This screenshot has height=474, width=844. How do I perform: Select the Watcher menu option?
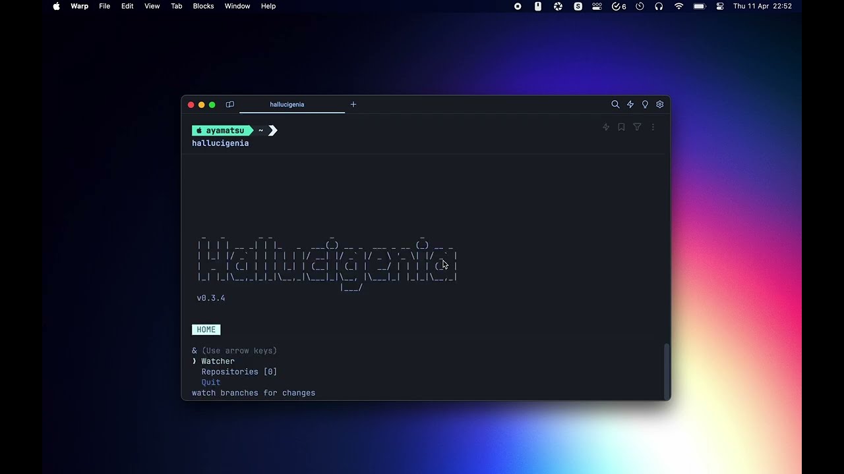point(218,361)
